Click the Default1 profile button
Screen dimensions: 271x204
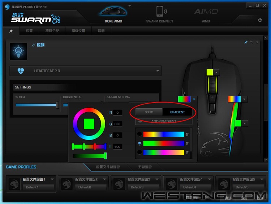click(39, 187)
